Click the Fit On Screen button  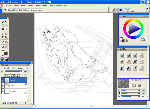click(25, 10)
